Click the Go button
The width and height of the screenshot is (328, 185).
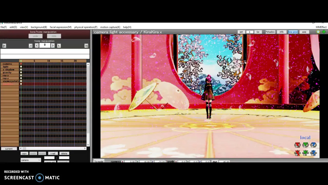[x=258, y=32]
